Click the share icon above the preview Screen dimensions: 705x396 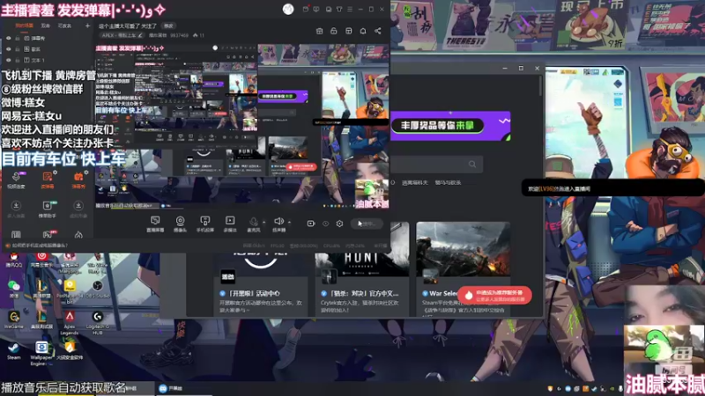pyautogui.click(x=378, y=31)
